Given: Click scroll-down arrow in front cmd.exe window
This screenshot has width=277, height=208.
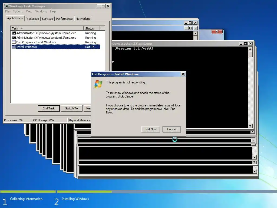Looking at the screenshot, I should coord(250,126).
